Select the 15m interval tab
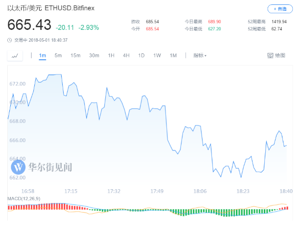302x226 pixels. click(x=75, y=55)
